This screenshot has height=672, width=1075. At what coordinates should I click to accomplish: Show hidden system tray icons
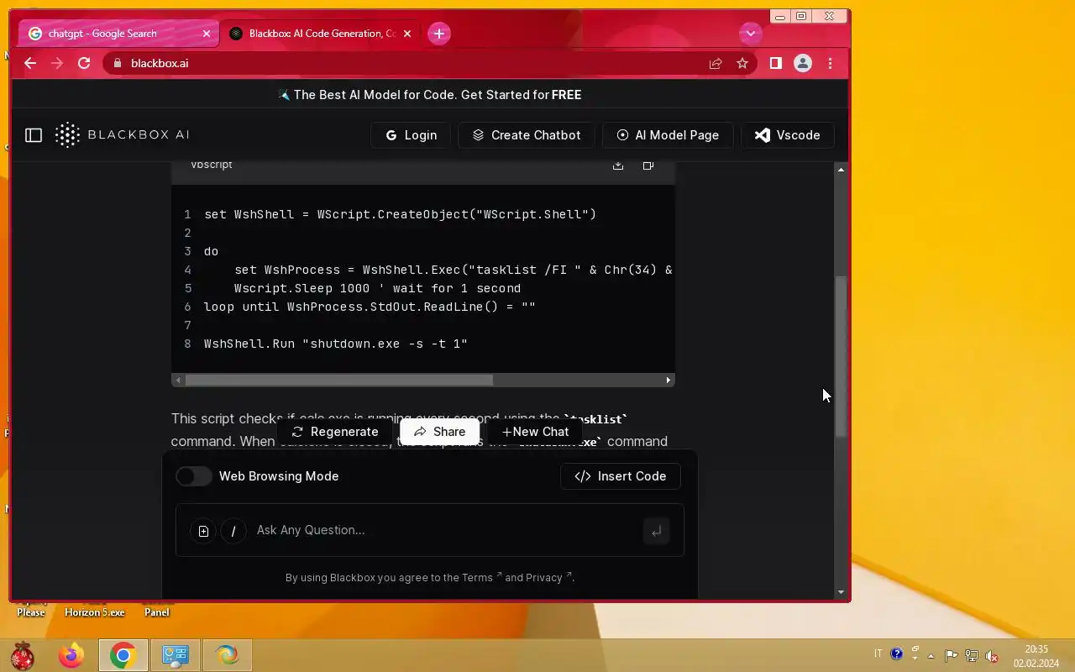click(931, 655)
